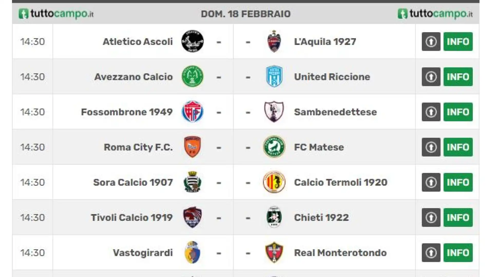Click the Real Monterotondo crest
Screen dimensions: 493x277
click(x=274, y=252)
